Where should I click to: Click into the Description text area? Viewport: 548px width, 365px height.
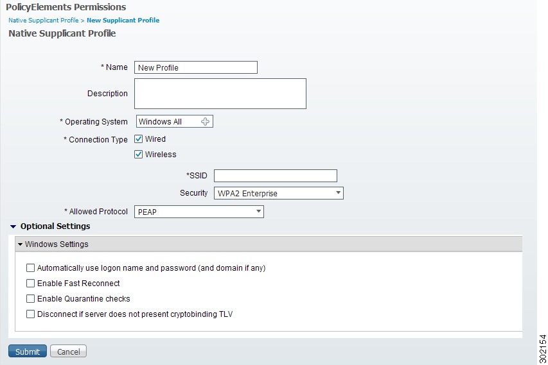click(x=220, y=94)
